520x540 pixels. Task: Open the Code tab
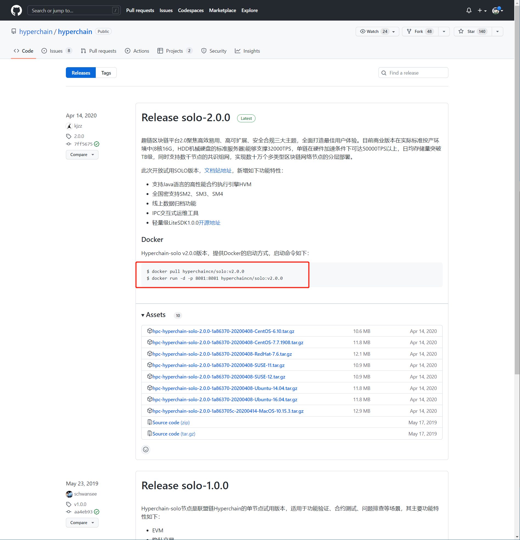23,51
